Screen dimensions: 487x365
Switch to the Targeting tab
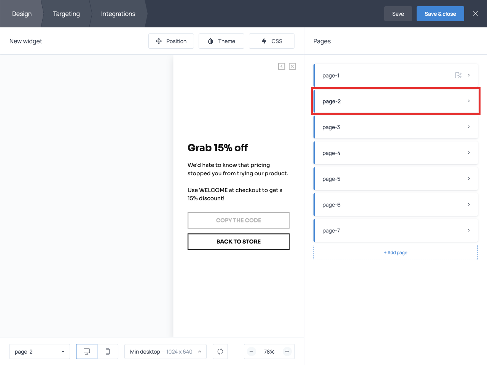click(66, 14)
